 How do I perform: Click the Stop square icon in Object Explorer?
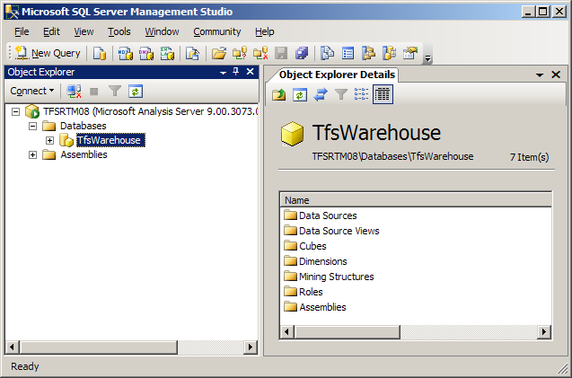[94, 92]
